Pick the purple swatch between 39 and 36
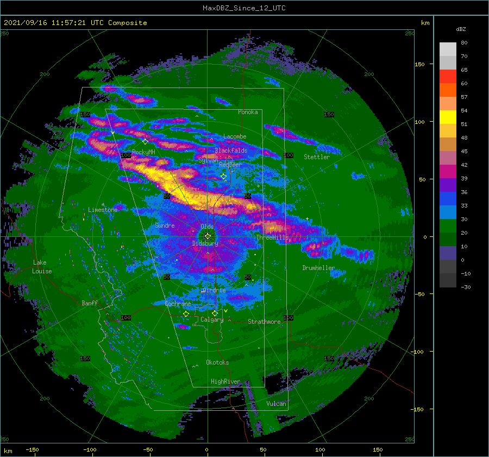Image resolution: width=489 pixels, height=457 pixels. click(x=448, y=185)
